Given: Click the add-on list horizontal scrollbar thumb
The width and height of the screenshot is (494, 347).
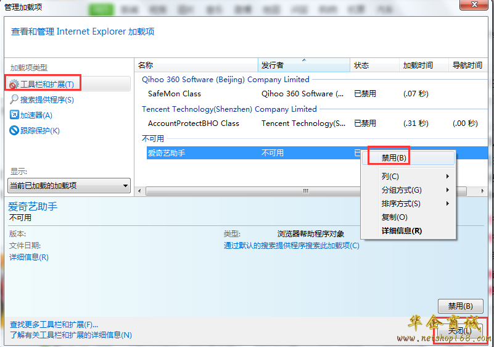Looking at the screenshot, I should [x=306, y=191].
